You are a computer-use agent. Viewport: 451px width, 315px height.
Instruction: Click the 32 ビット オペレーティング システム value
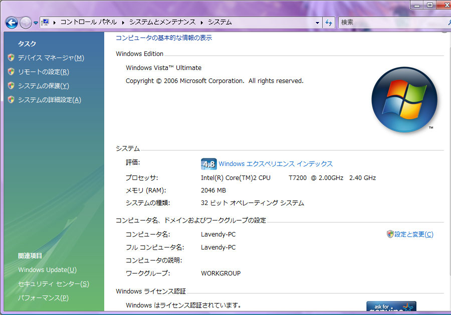click(252, 203)
